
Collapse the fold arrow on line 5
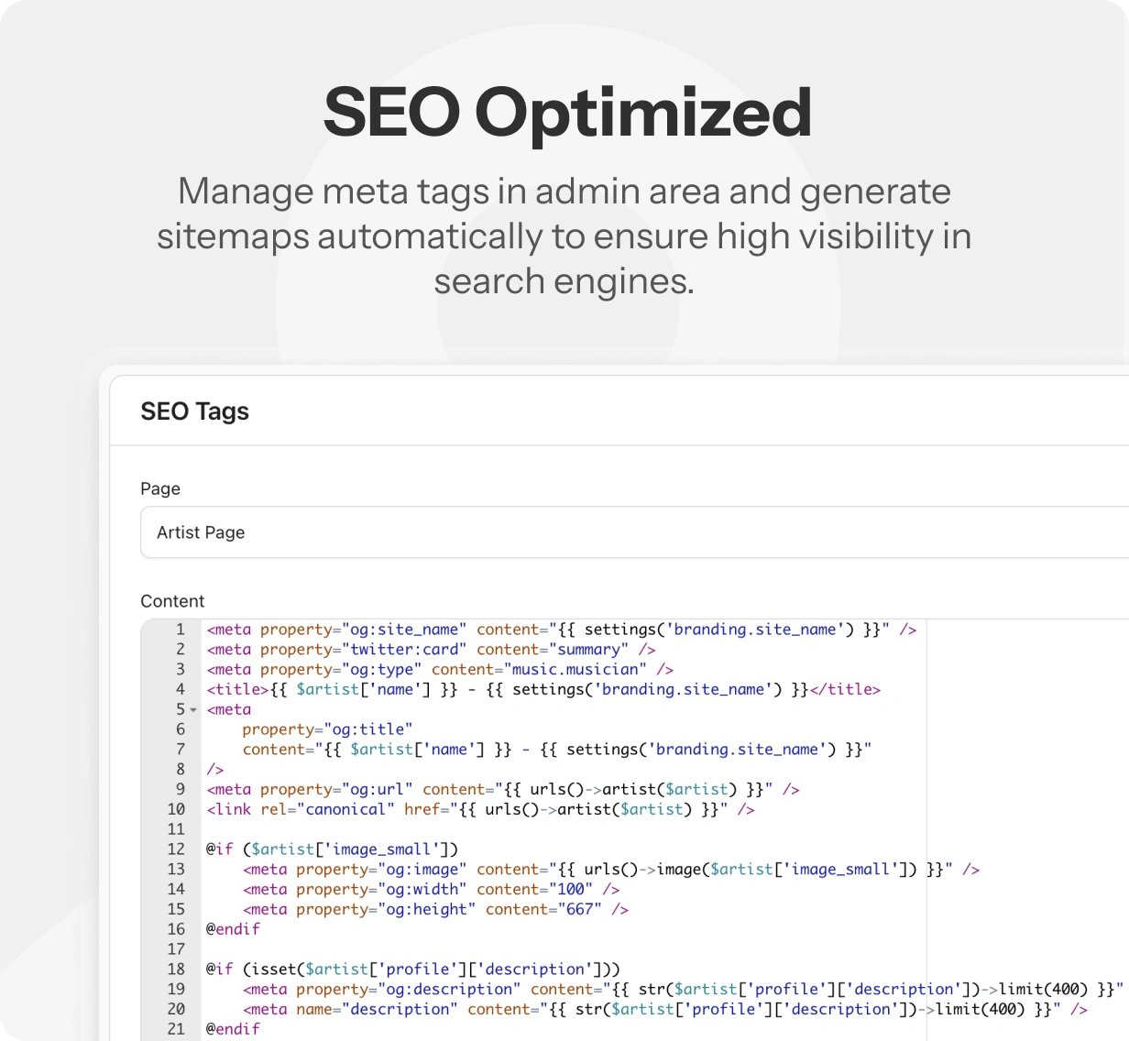tap(193, 710)
